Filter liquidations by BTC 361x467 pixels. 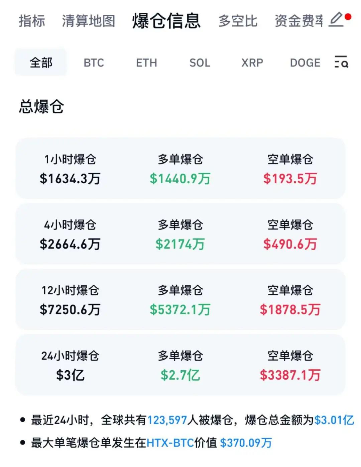94,63
